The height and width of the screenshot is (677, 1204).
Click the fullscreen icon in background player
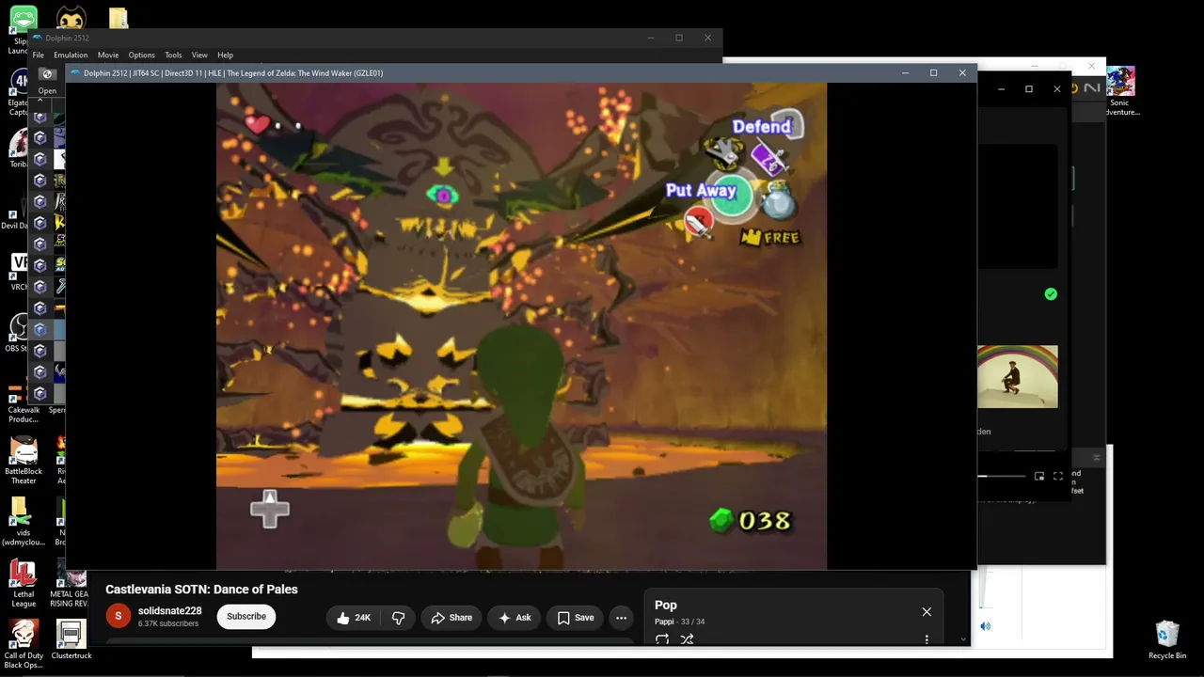click(1058, 477)
